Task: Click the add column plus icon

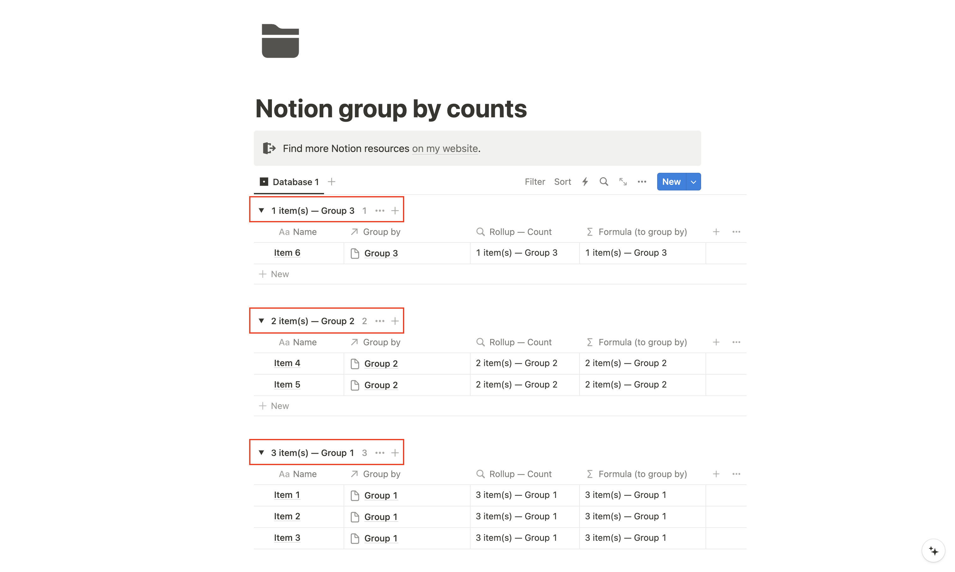Action: click(x=716, y=231)
